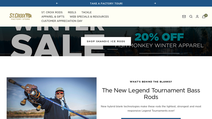The height and width of the screenshot is (119, 212).
Task: Click the previous announcement arrow
Action: pyautogui.click(x=57, y=3)
